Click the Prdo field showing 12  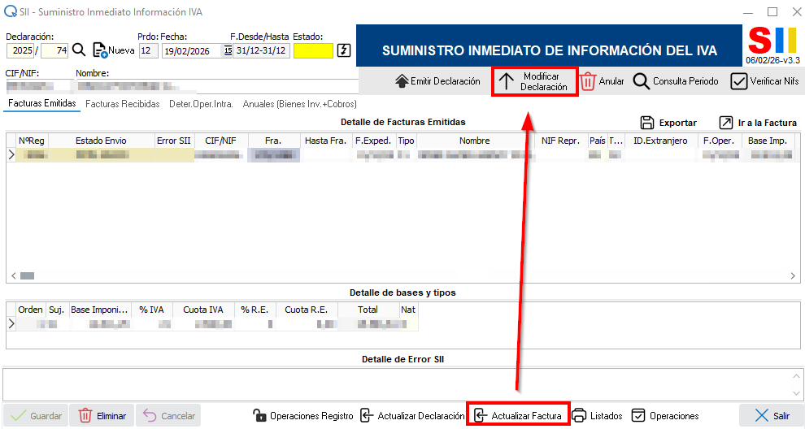[x=148, y=50]
